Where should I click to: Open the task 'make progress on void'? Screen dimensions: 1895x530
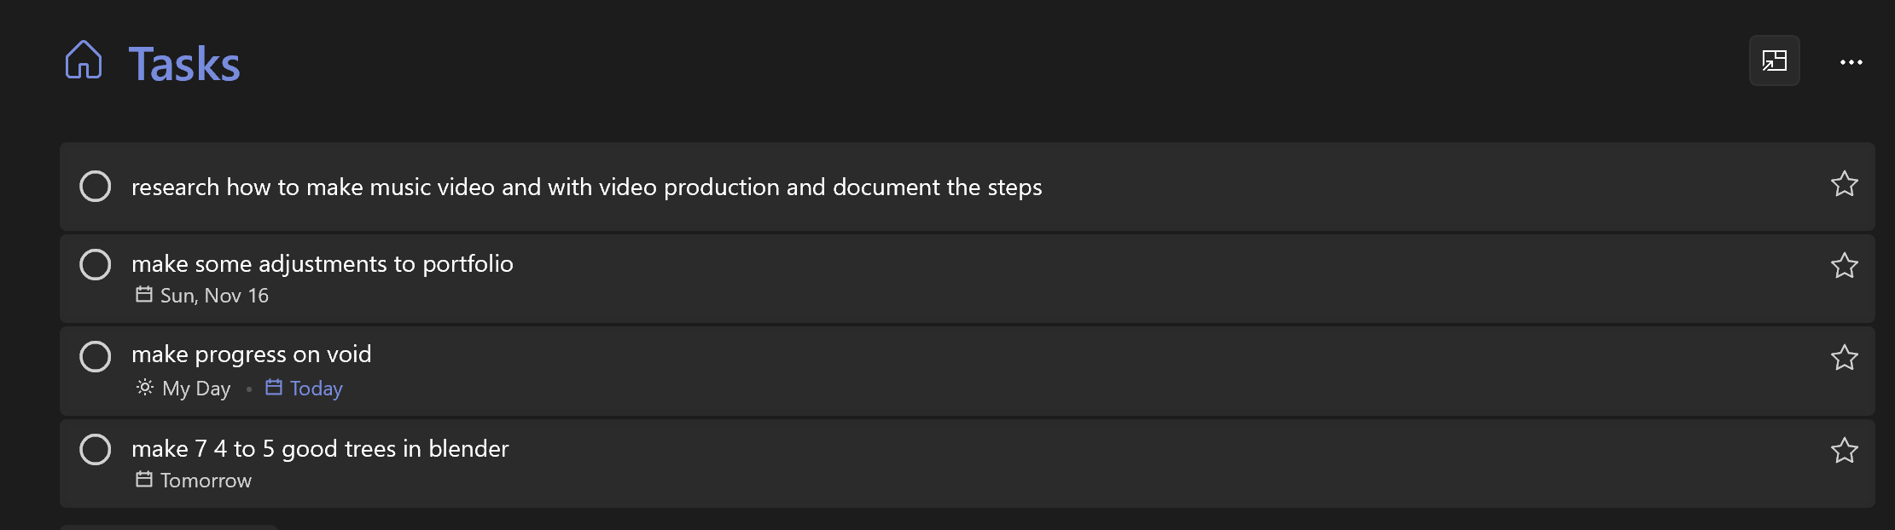coord(251,354)
